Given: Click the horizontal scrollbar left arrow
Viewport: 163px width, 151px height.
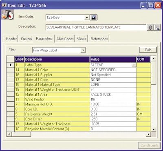Looking at the screenshot, I should point(9,134).
